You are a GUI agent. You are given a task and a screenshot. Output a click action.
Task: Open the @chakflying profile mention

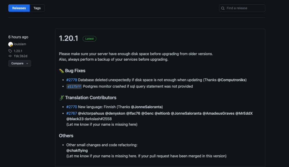77,151
